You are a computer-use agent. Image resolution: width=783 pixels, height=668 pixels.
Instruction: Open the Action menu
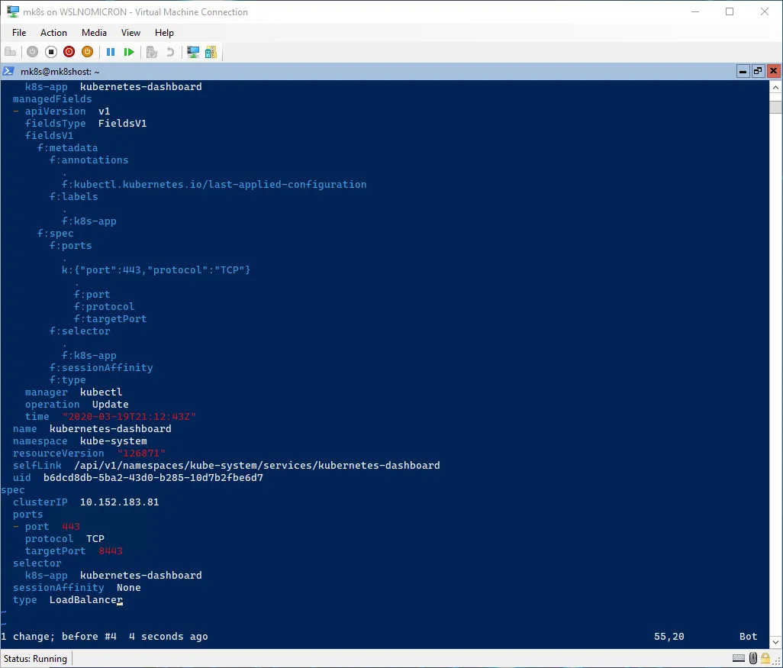[x=53, y=33]
